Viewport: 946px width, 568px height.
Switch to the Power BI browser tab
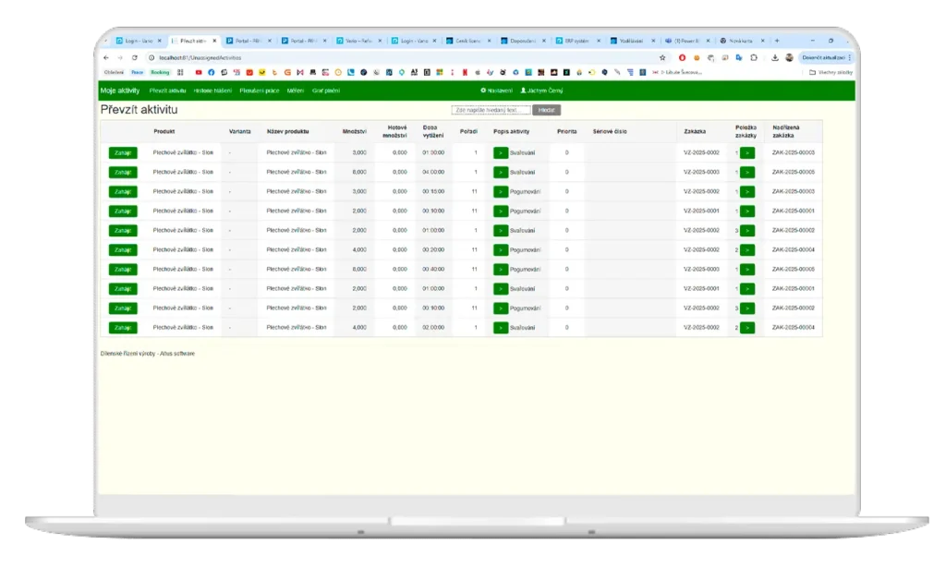coord(685,41)
